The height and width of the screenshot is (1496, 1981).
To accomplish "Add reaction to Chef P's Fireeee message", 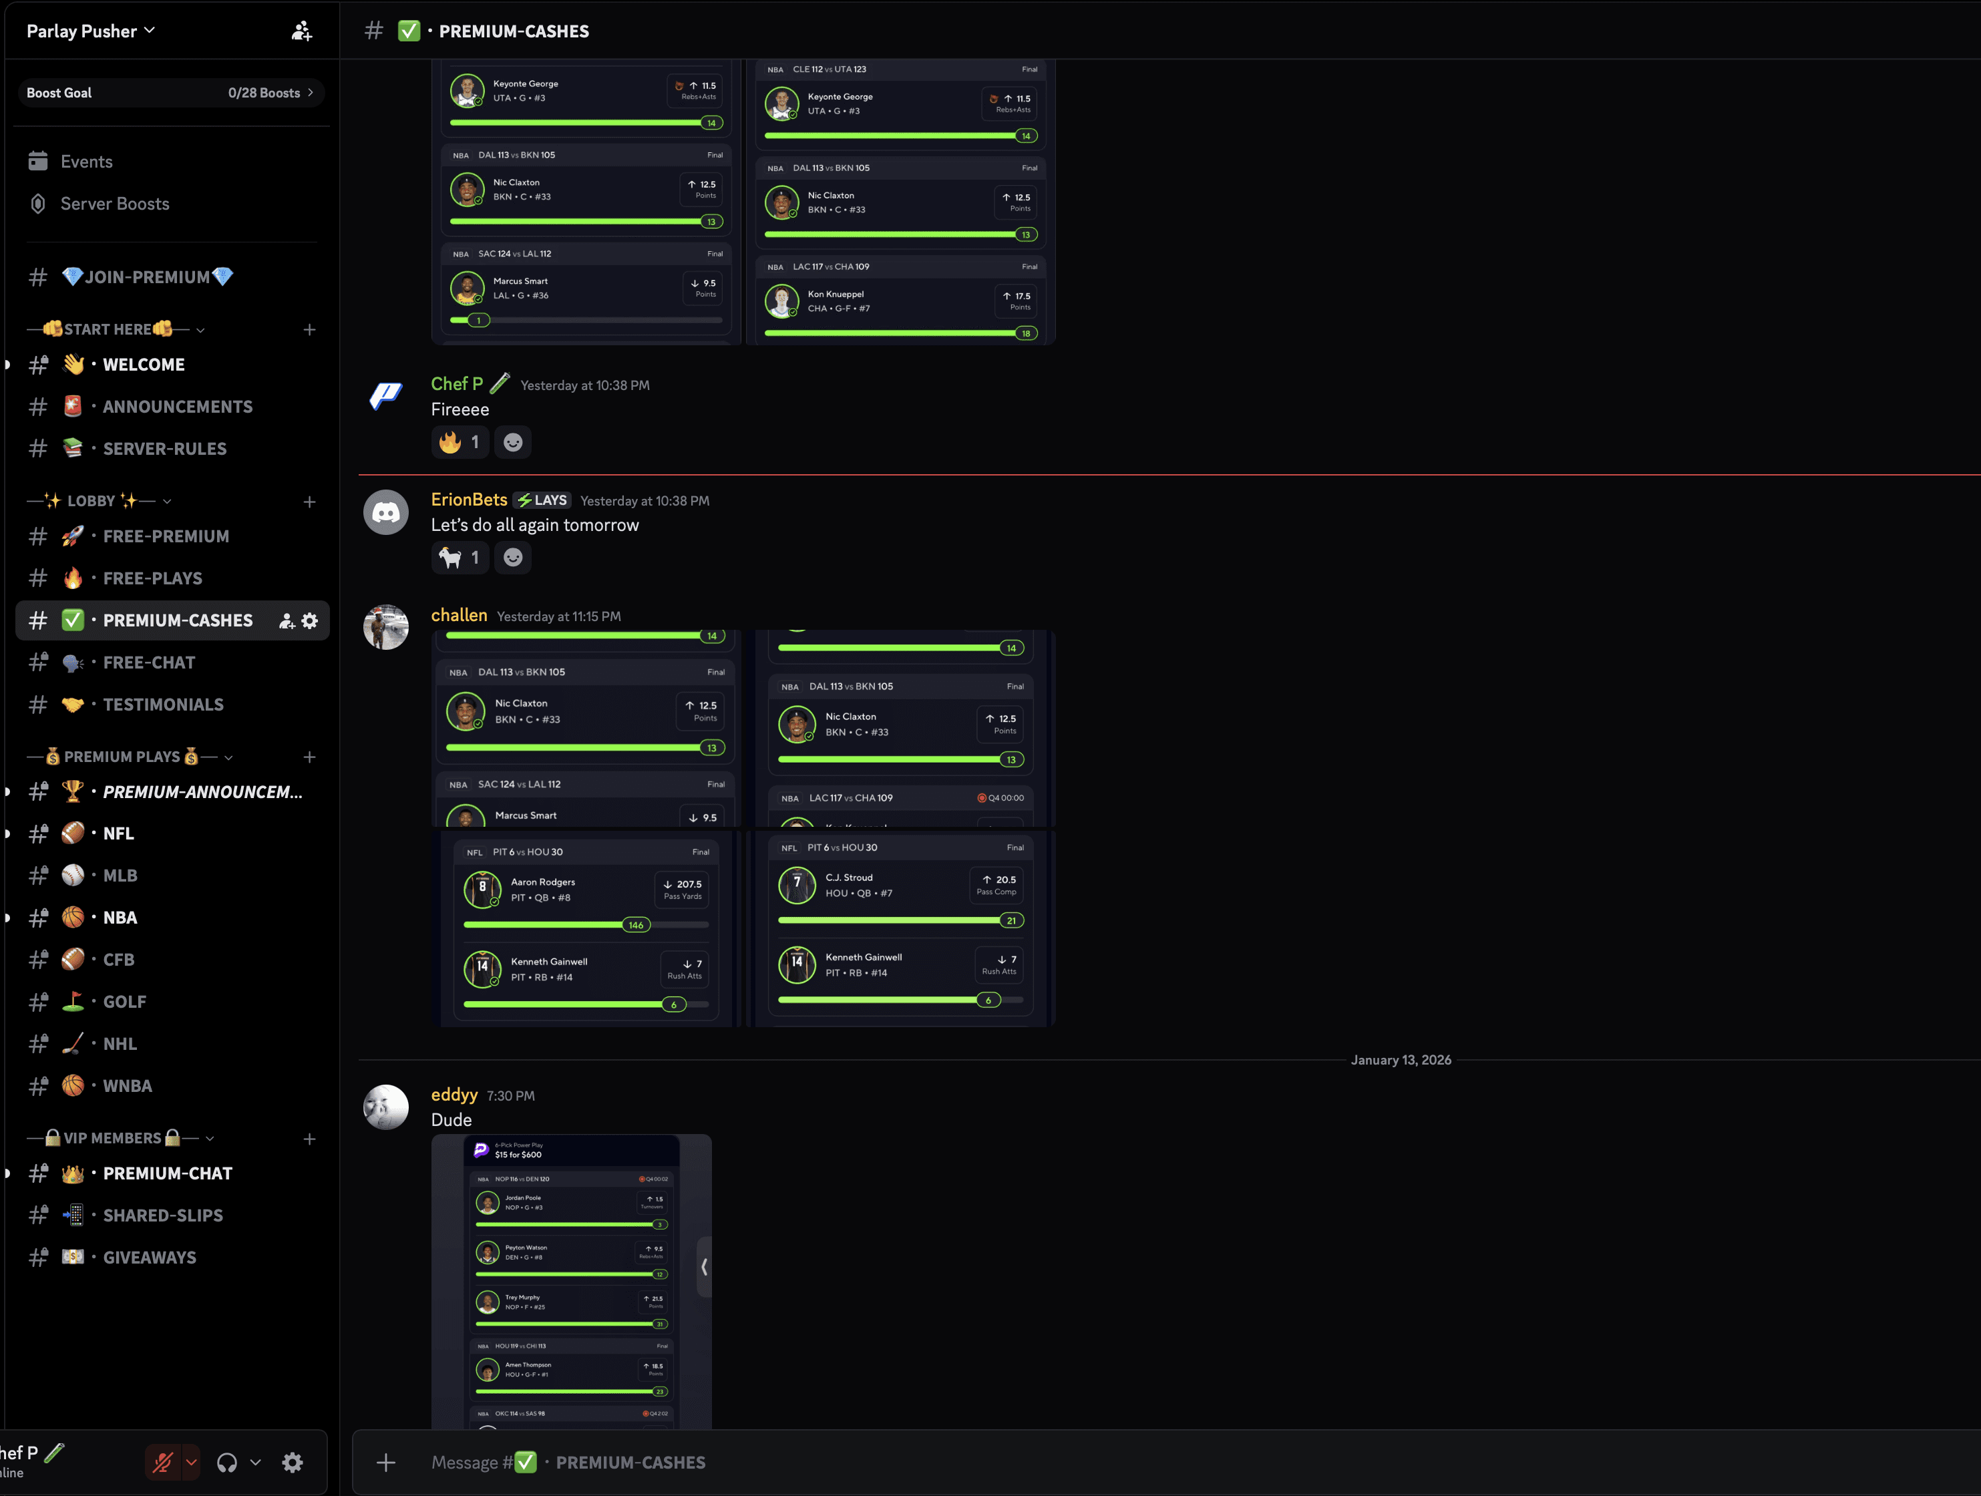I will (512, 442).
